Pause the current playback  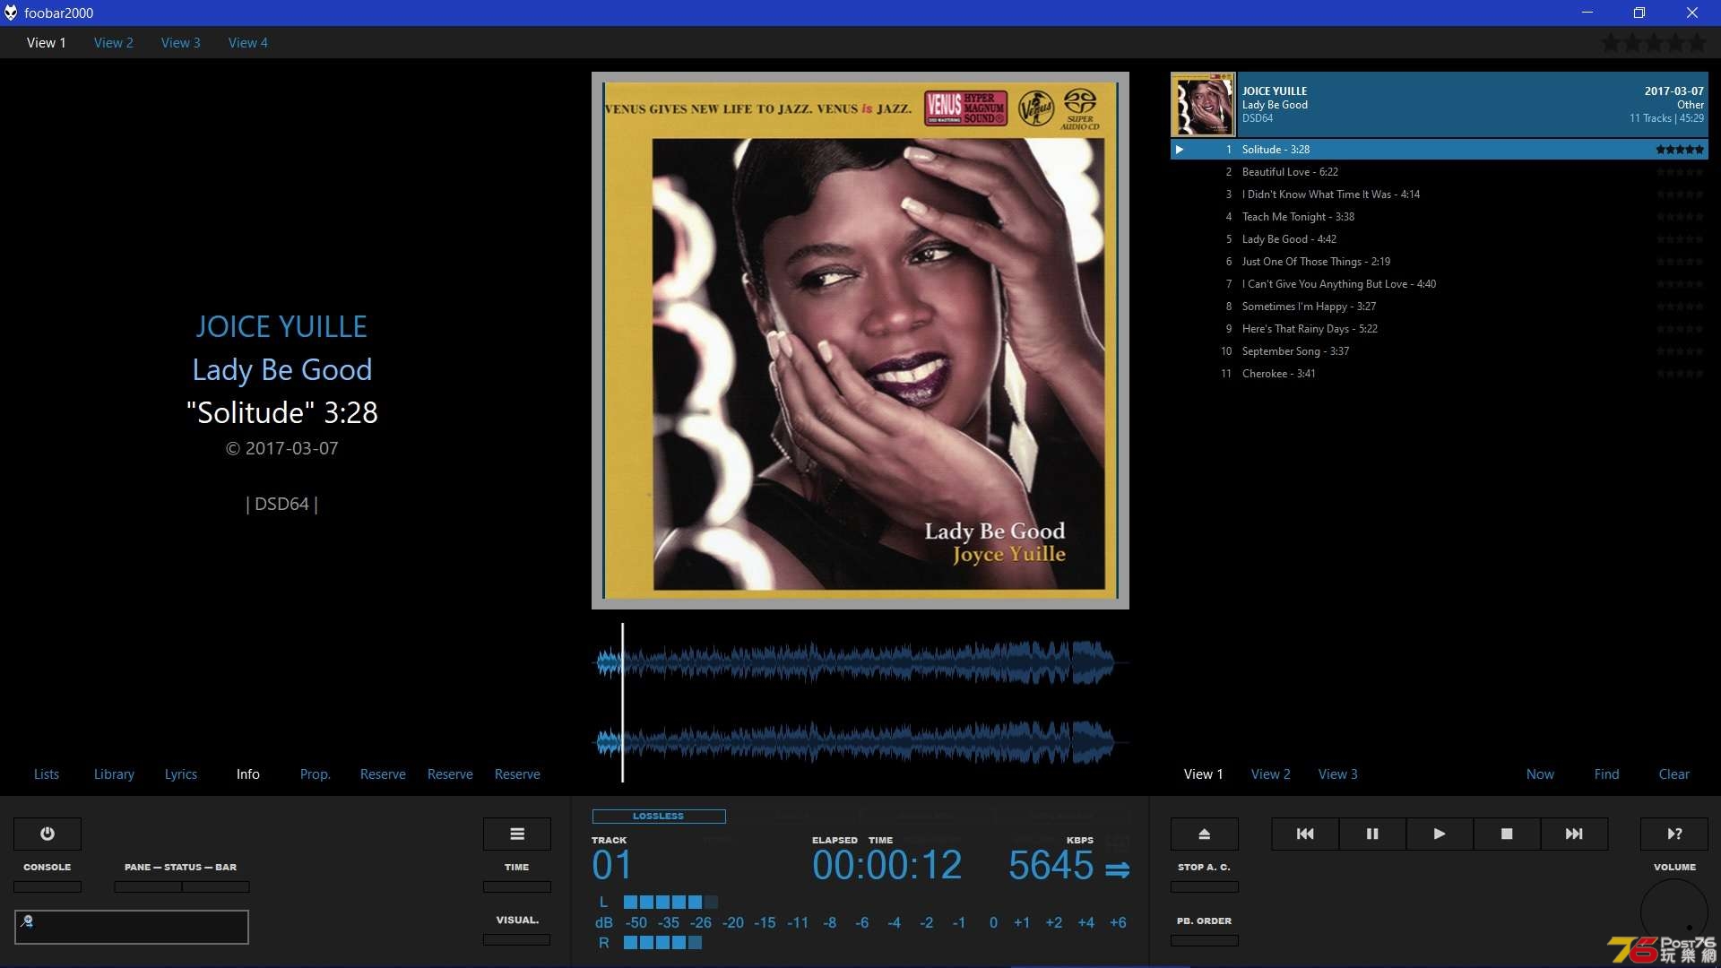1372,834
